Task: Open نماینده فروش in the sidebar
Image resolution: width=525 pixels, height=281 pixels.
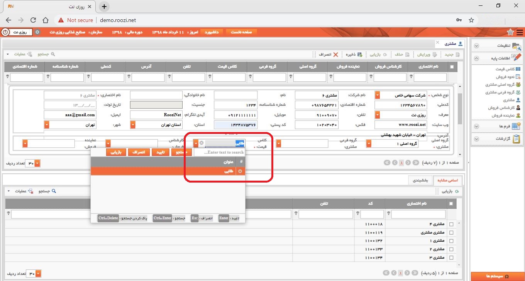Action: (x=506, y=115)
